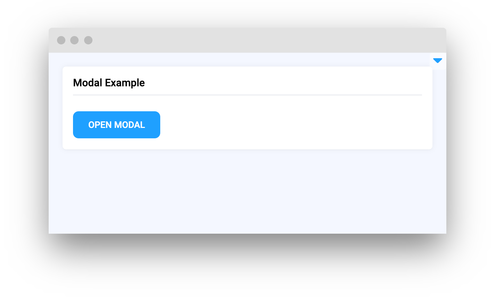Click the light blue strip above the card
This screenshot has height=303, width=495.
[243, 59]
